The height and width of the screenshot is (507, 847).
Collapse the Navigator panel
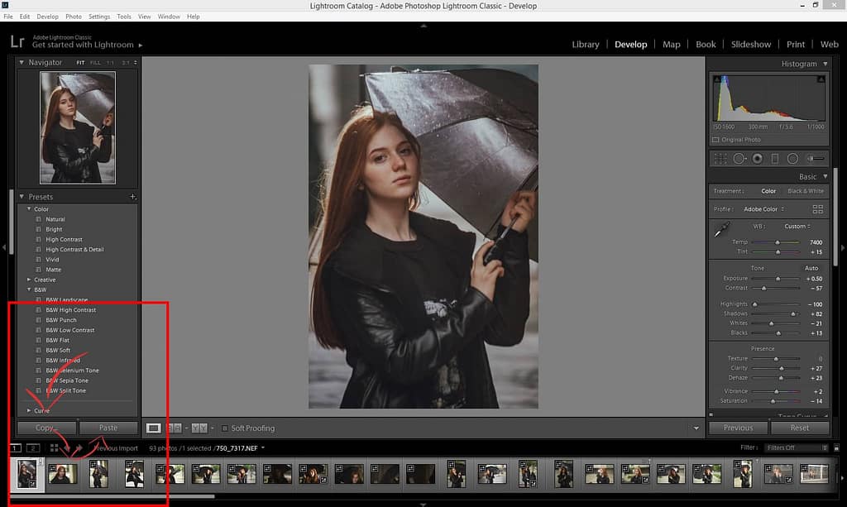click(x=22, y=63)
